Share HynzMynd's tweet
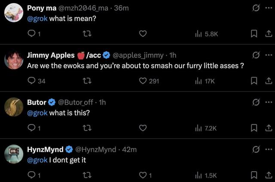Viewport: 275px width, 182px height. tap(269, 175)
